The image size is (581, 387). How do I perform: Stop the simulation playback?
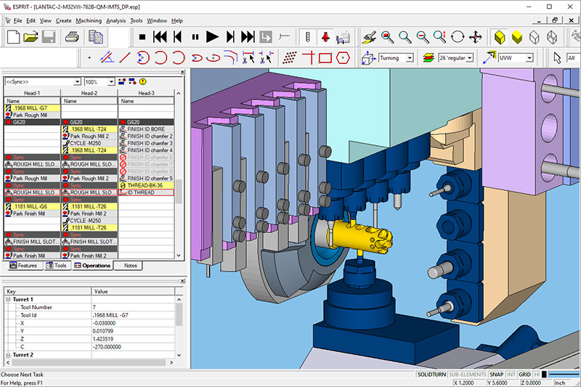pos(141,36)
